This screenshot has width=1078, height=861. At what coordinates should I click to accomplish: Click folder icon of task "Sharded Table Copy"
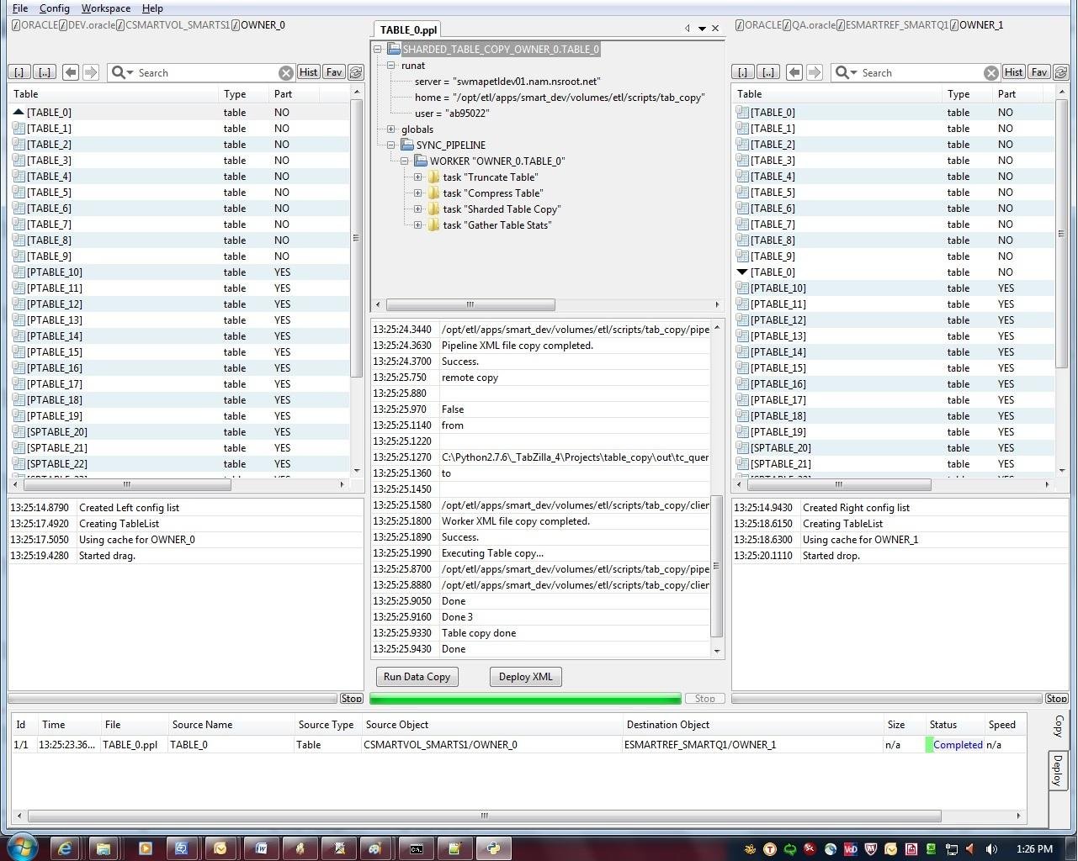pyautogui.click(x=433, y=209)
